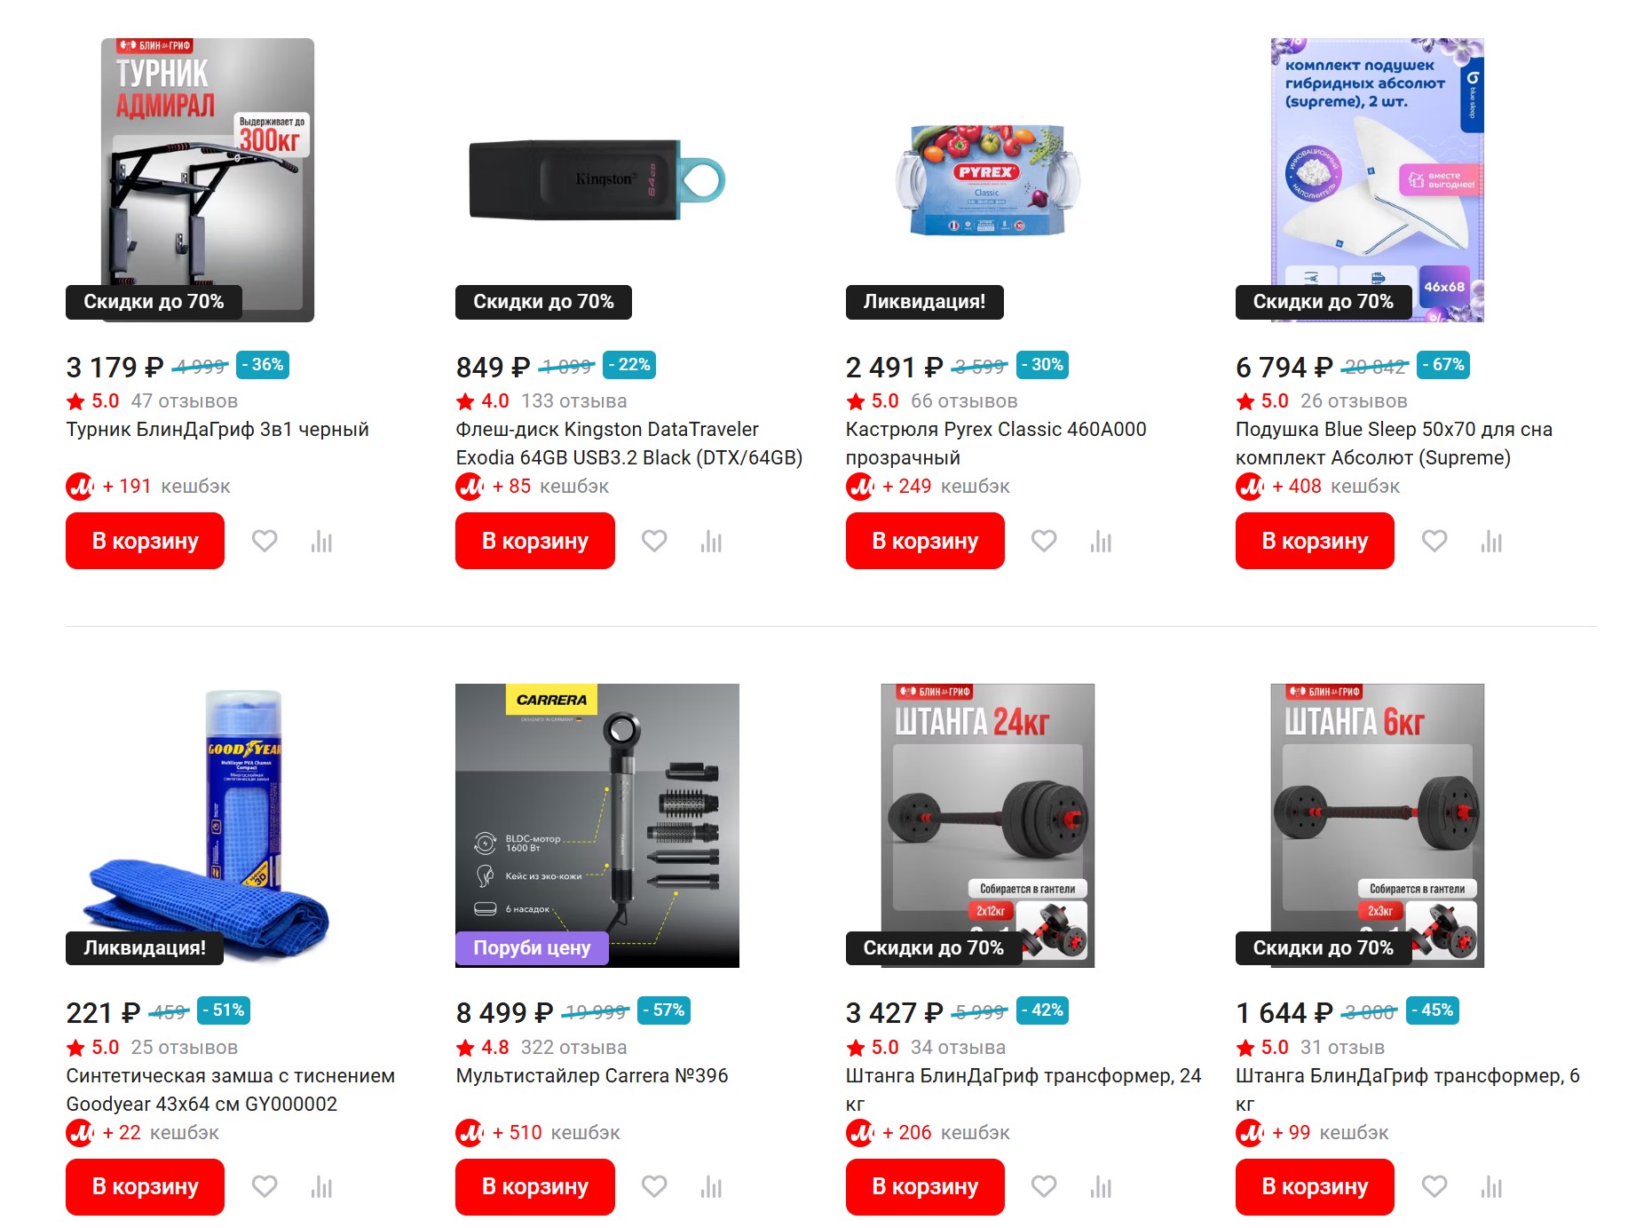Viewport: 1628px width, 1228px height.
Task: Click compare icon for 6 kg barbell
Action: pyautogui.click(x=1491, y=1186)
